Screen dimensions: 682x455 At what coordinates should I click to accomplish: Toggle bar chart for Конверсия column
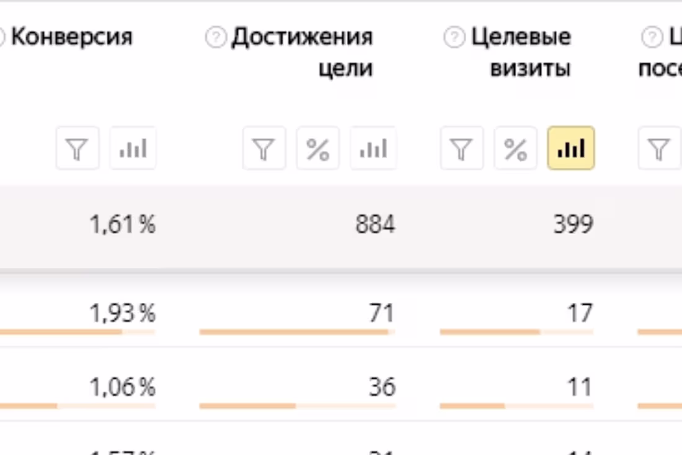[133, 148]
